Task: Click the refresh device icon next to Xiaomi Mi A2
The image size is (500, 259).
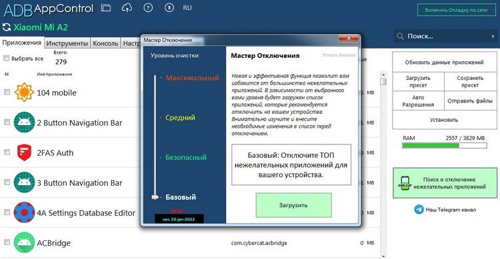Action: (x=7, y=27)
